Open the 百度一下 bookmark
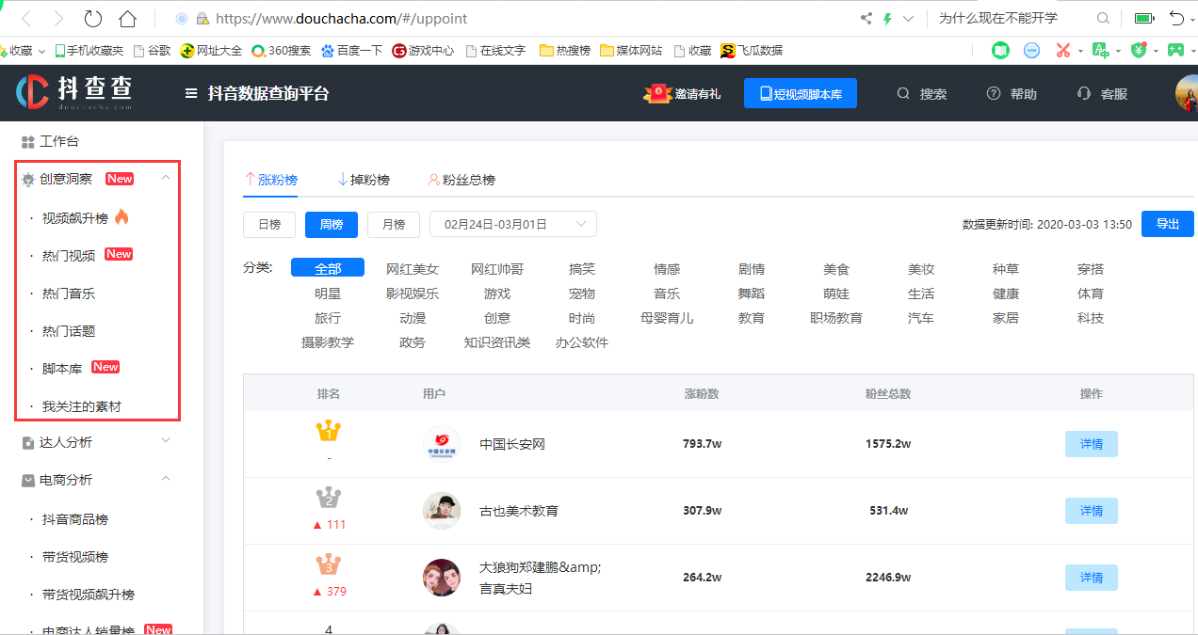The width and height of the screenshot is (1198, 635). coord(352,51)
